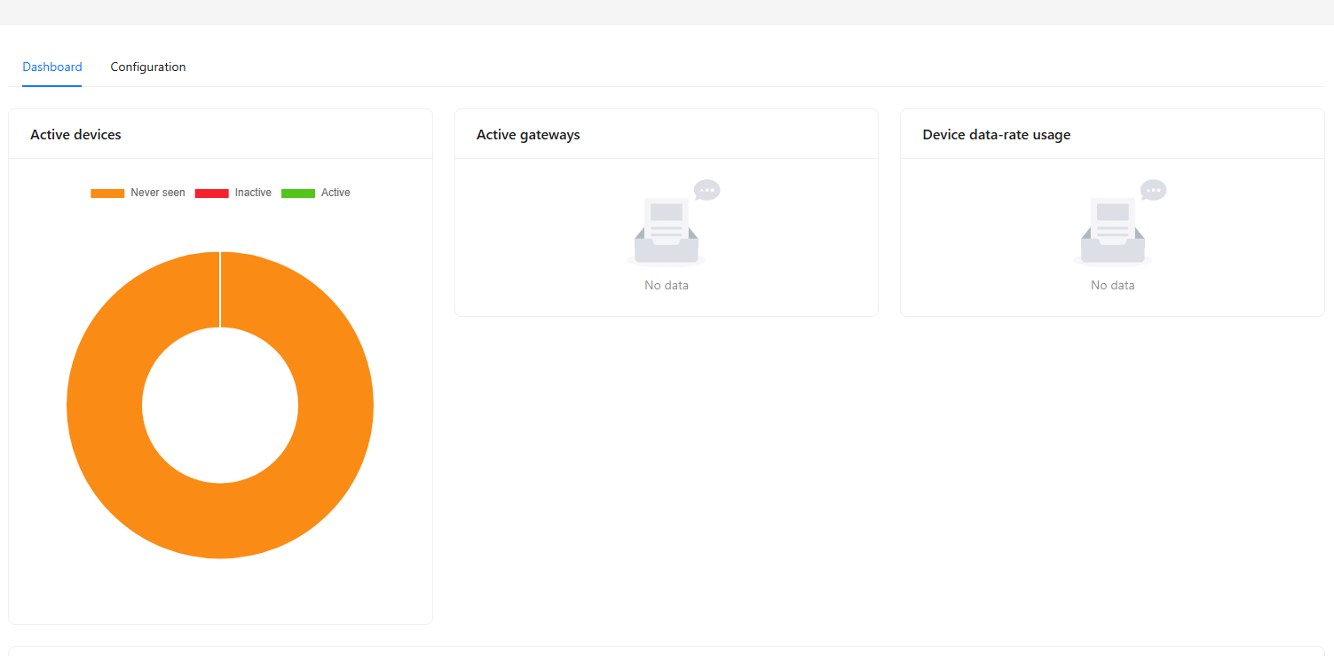Click the Active gateways card heading

point(528,135)
